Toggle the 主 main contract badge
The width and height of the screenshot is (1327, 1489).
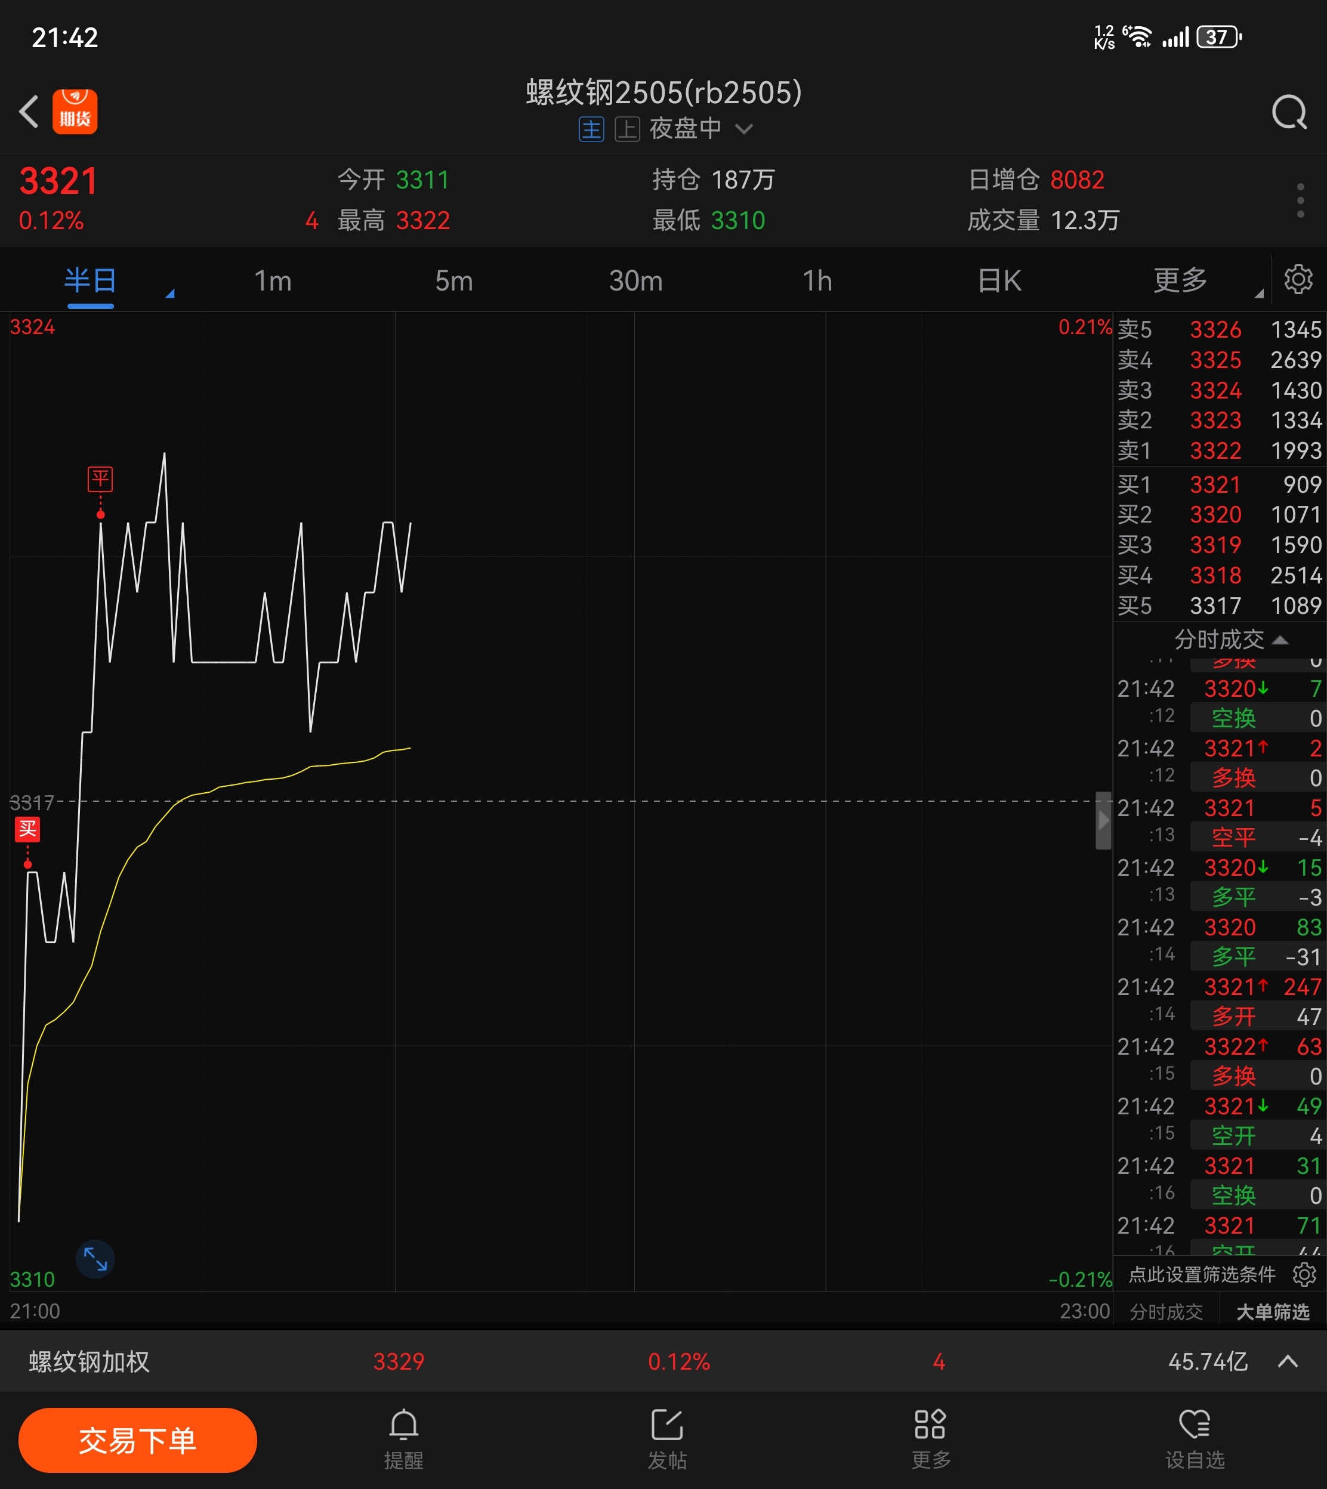[591, 129]
